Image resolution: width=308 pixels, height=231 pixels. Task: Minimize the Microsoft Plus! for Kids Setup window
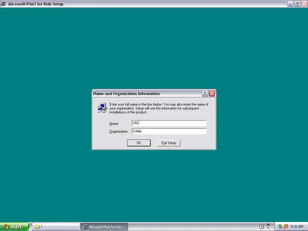click(x=290, y=4)
